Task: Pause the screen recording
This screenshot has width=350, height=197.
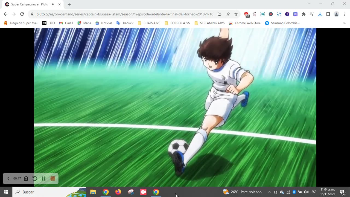Action: click(44, 178)
